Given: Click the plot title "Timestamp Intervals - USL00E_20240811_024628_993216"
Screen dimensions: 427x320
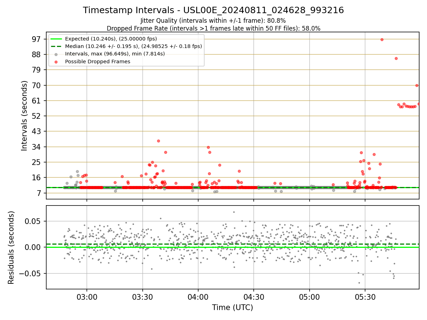Looking at the screenshot, I should tap(213, 10).
